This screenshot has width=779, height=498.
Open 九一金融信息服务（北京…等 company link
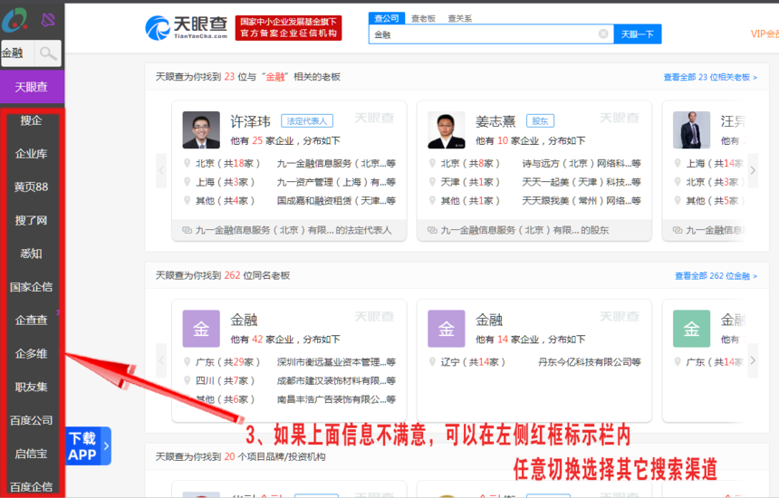336,163
